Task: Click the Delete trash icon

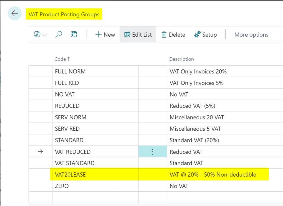Action: point(164,35)
